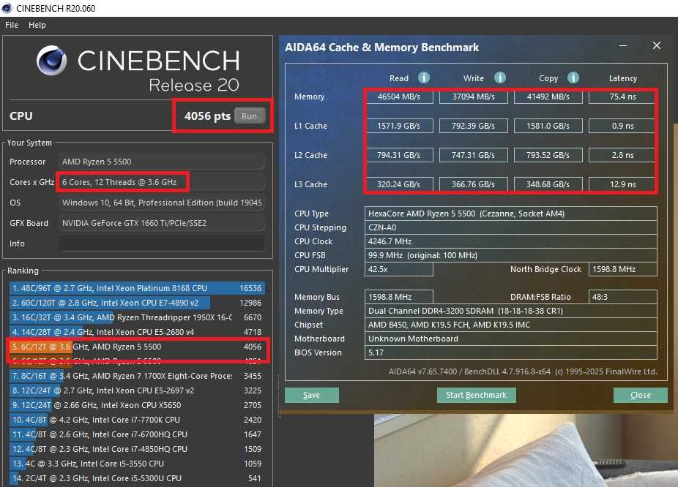678x487 pixels.
Task: Click the CPU FSB value 99.9 MHz
Action: point(511,255)
